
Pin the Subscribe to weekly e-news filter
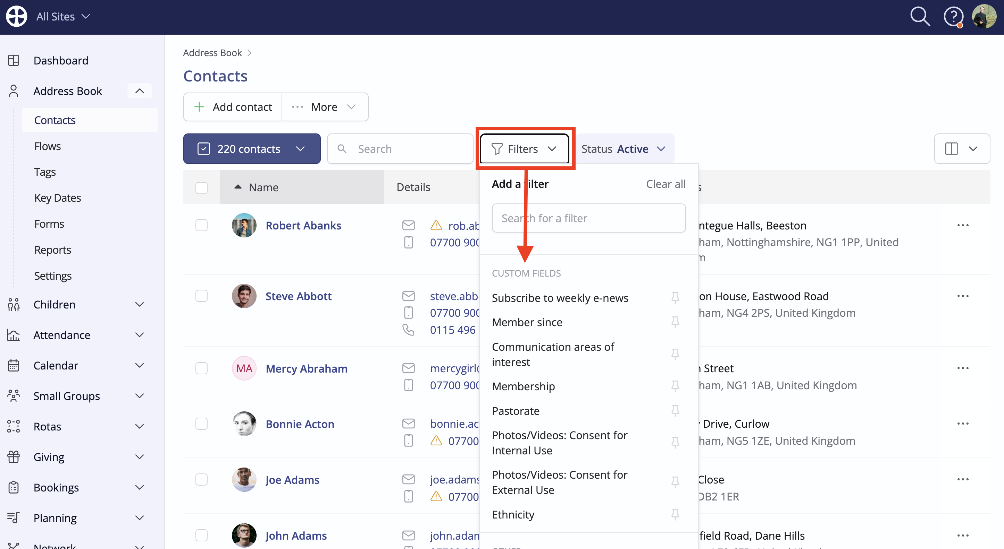[x=675, y=298]
